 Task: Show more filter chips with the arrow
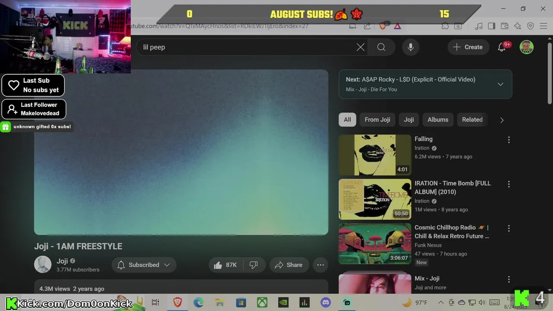502,120
